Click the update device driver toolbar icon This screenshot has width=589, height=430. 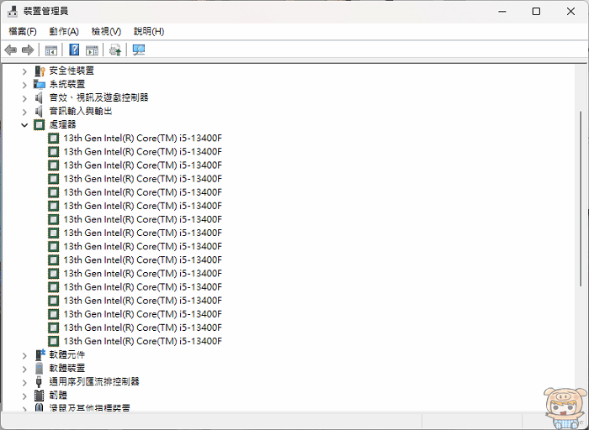coord(115,50)
